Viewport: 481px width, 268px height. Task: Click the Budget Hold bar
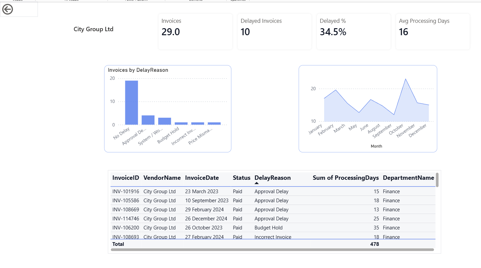click(181, 123)
